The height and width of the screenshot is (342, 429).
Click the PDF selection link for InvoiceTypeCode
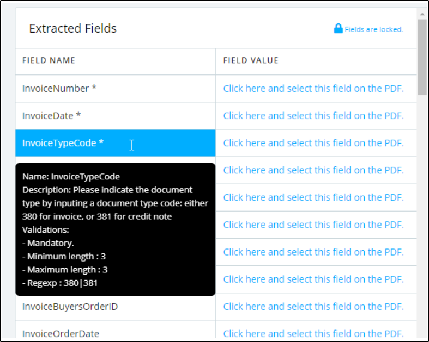click(x=313, y=143)
